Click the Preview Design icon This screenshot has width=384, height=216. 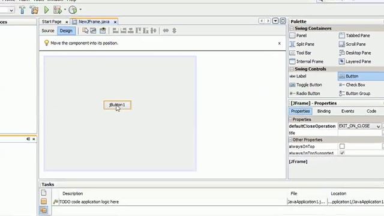click(103, 31)
